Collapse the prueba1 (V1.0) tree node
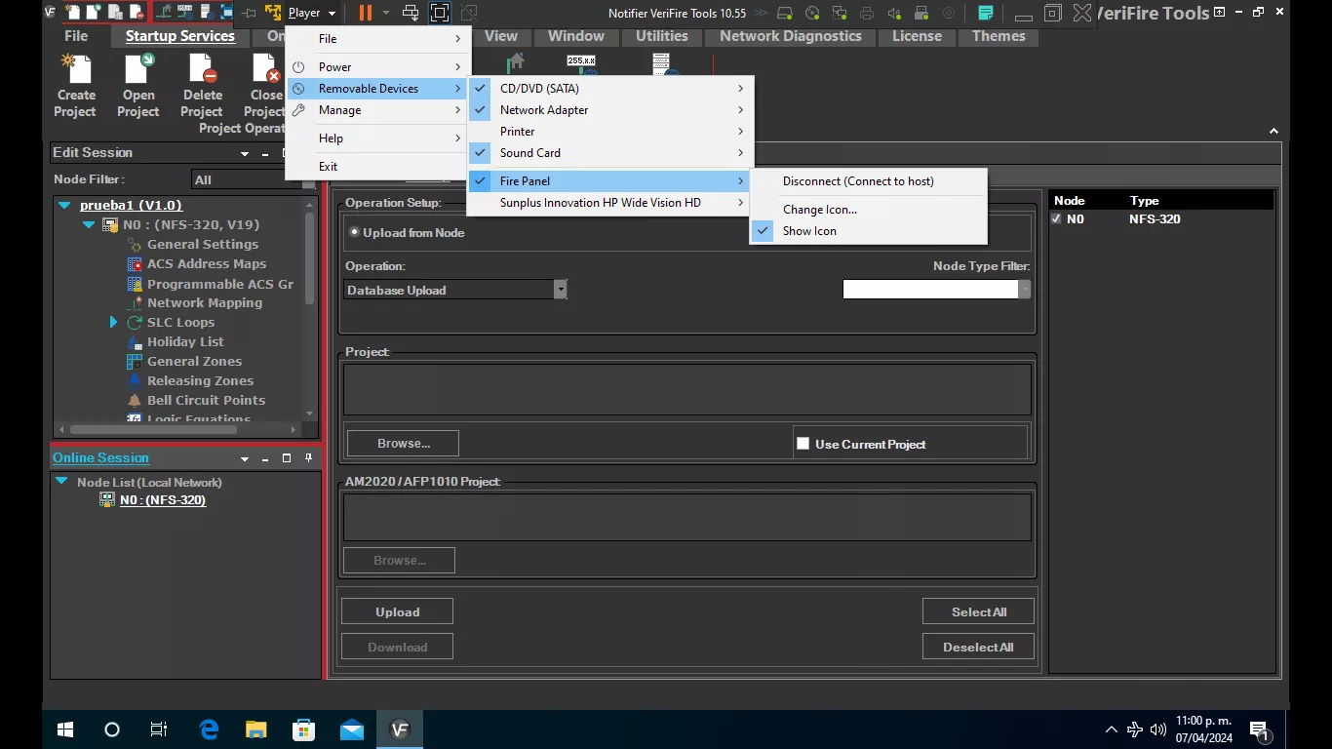Viewport: 1332px width, 749px height. (64, 206)
